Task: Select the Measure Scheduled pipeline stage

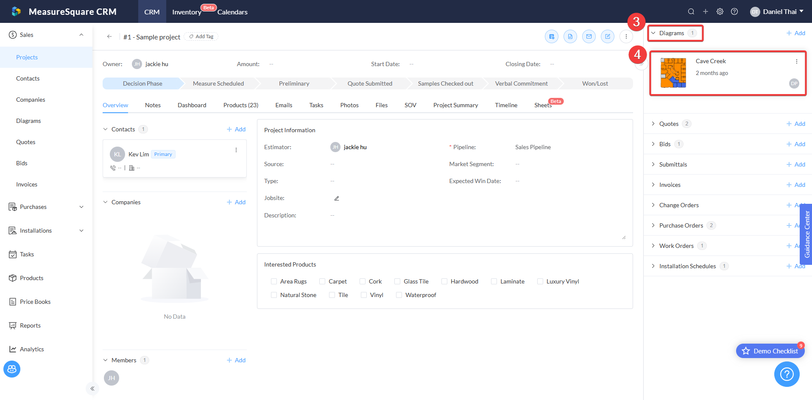Action: coord(218,83)
